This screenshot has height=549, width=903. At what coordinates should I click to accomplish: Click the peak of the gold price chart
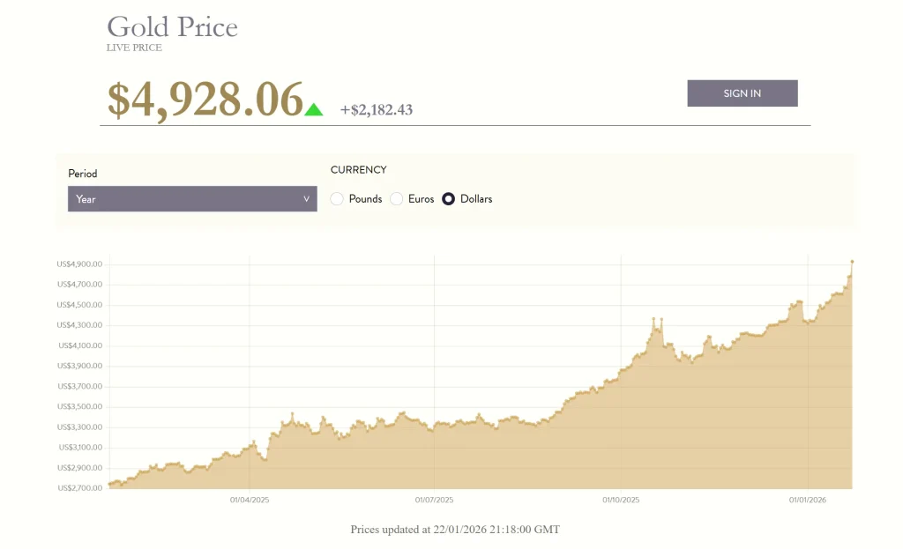click(852, 262)
